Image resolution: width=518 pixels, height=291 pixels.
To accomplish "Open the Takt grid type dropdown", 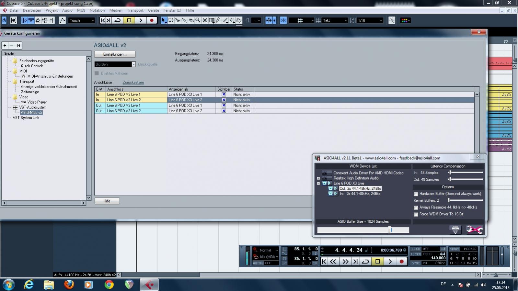I will point(335,20).
